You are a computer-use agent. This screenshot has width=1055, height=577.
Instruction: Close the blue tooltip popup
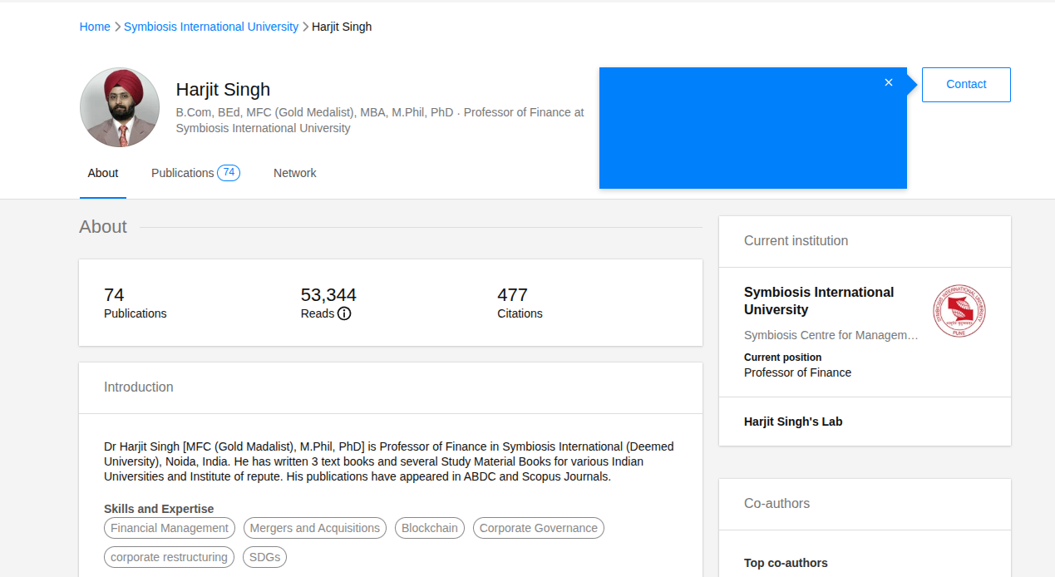point(889,82)
